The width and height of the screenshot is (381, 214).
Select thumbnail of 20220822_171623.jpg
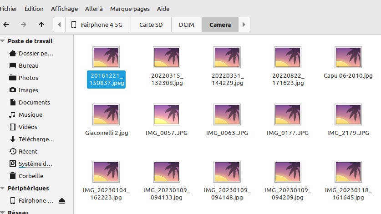(287, 57)
